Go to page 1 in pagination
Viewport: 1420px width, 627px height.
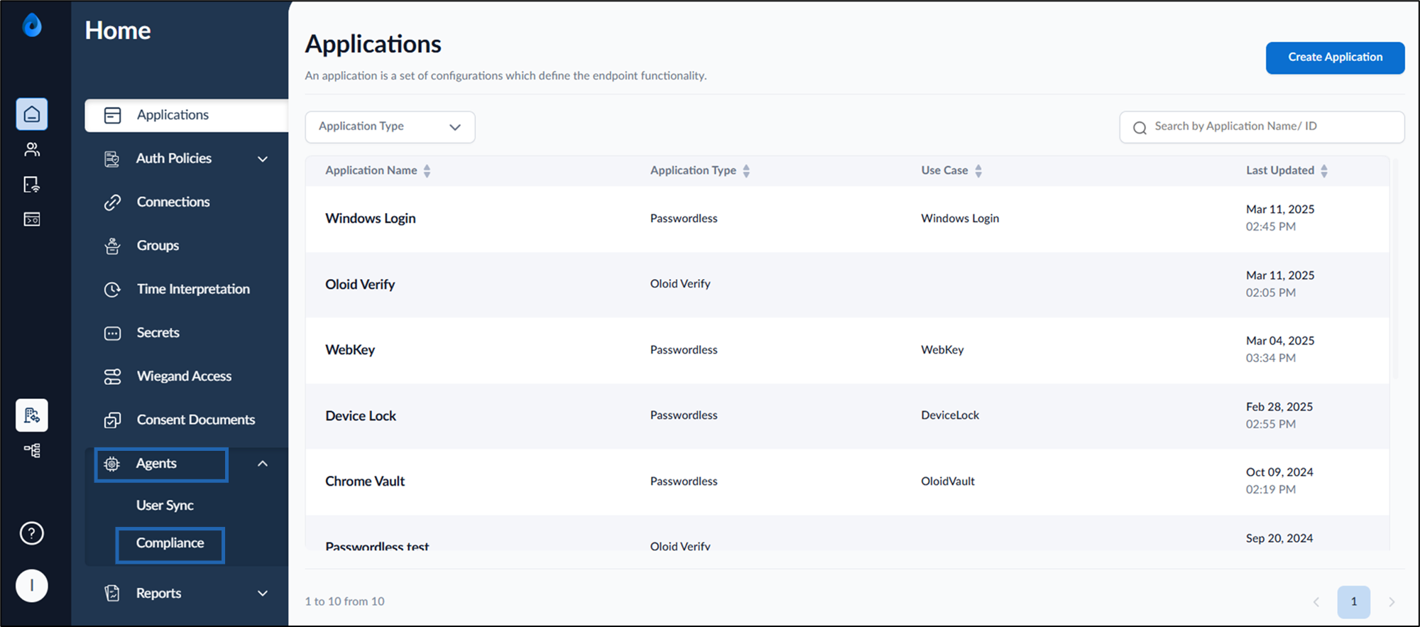click(x=1353, y=601)
